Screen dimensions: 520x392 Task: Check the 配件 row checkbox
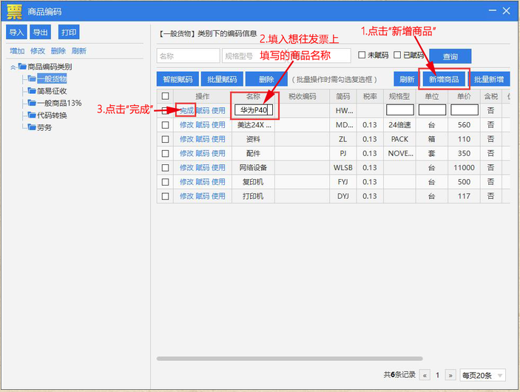tap(165, 153)
